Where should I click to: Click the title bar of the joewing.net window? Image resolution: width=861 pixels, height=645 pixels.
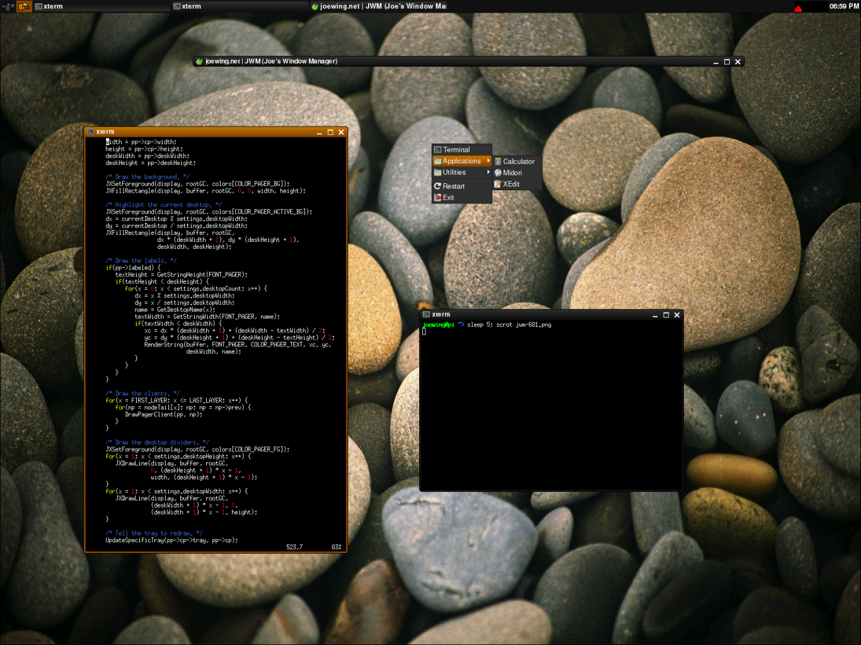(504, 62)
